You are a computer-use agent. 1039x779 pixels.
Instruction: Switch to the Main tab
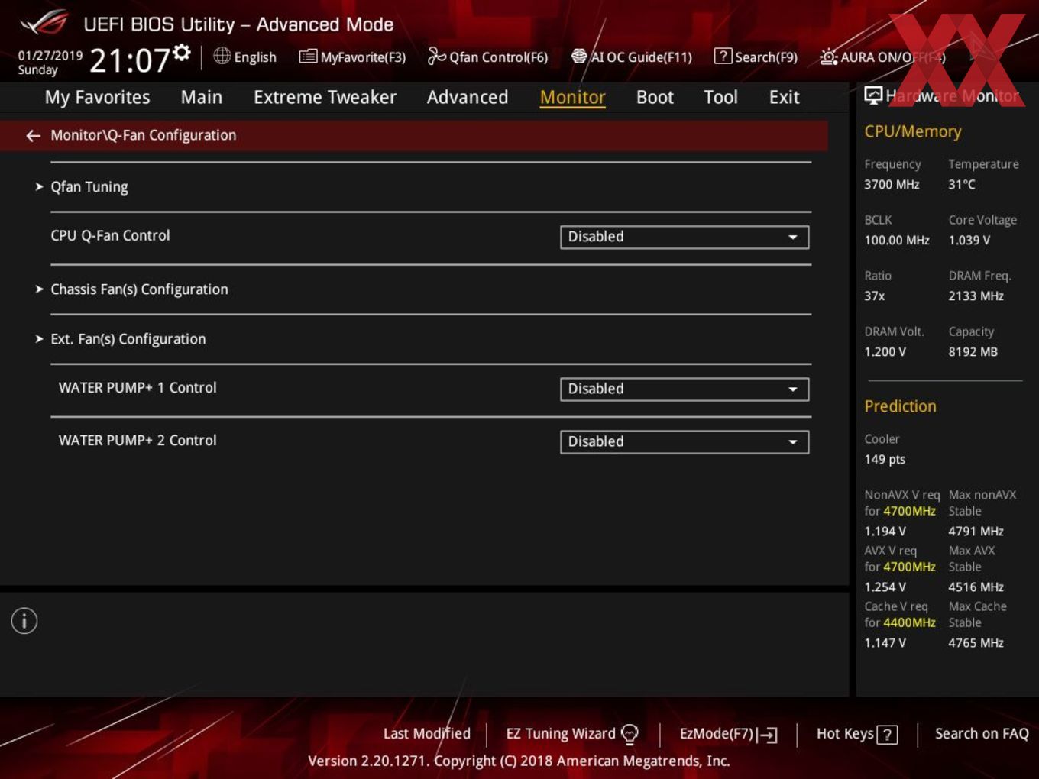pyautogui.click(x=202, y=97)
